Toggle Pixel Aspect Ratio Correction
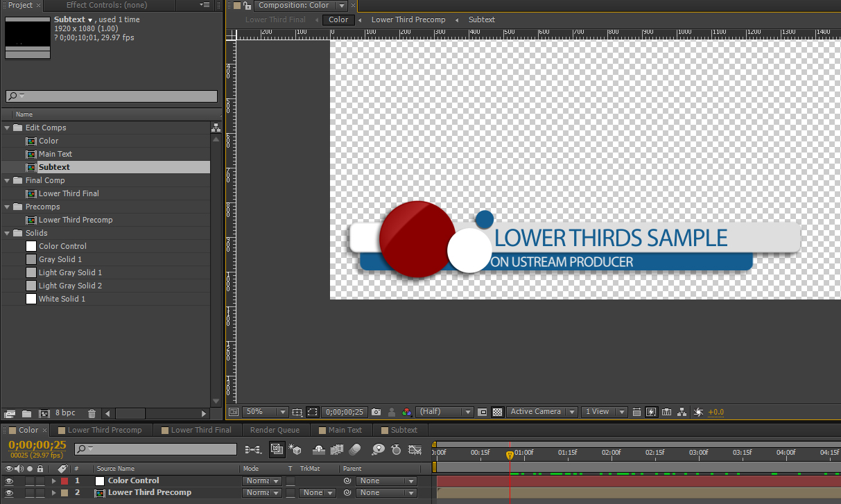 point(637,412)
